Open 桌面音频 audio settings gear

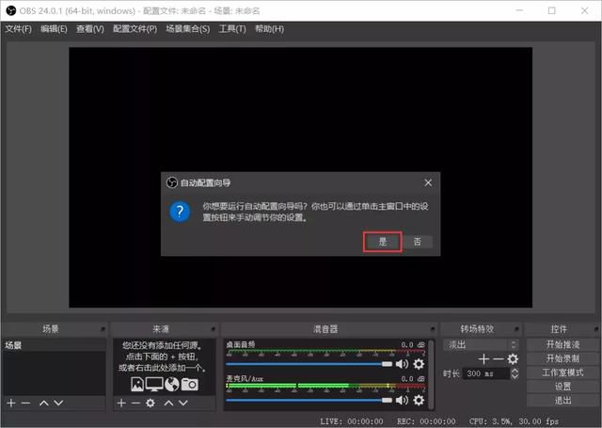click(x=419, y=364)
